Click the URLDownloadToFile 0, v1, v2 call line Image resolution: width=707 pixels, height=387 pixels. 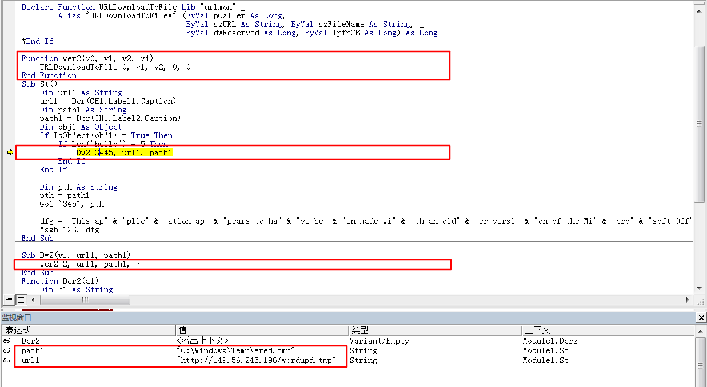pyautogui.click(x=115, y=67)
